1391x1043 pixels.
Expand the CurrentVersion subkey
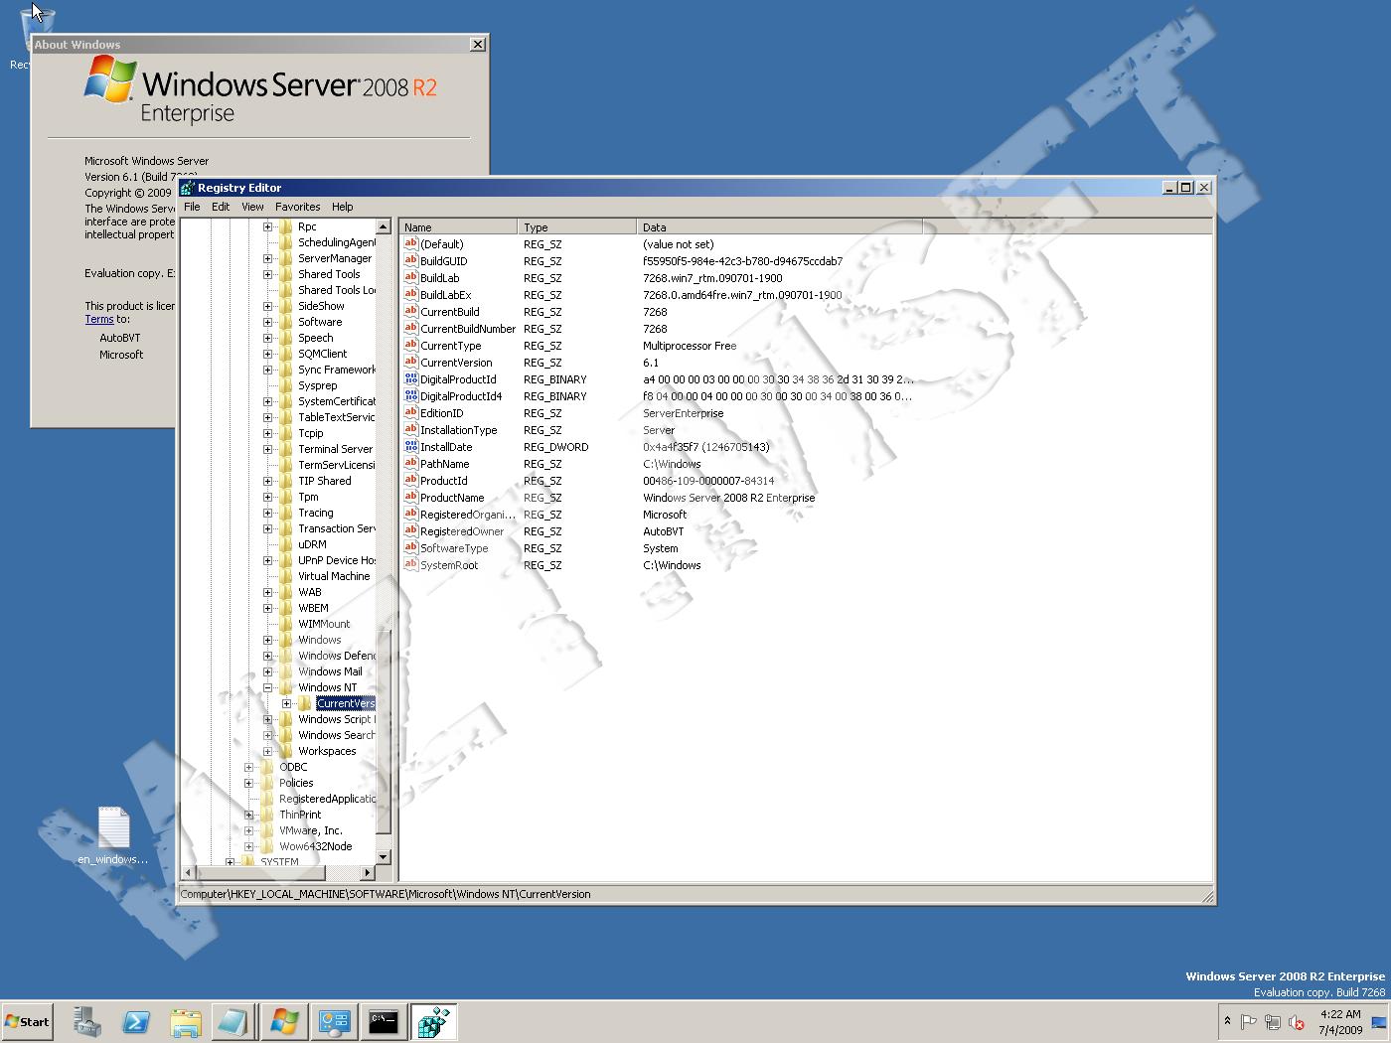click(x=286, y=703)
